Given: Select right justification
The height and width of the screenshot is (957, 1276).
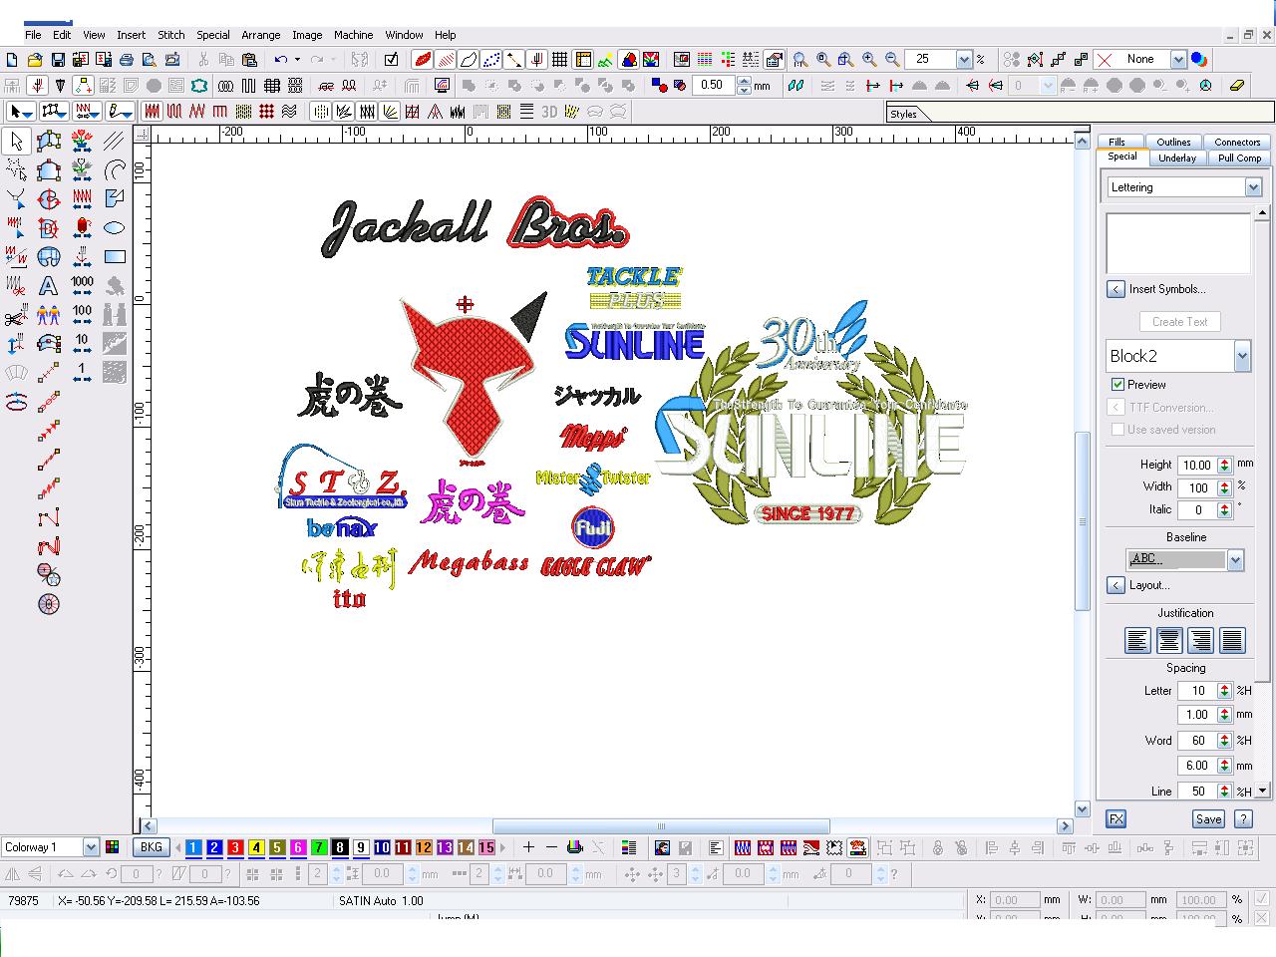Looking at the screenshot, I should coord(1201,641).
